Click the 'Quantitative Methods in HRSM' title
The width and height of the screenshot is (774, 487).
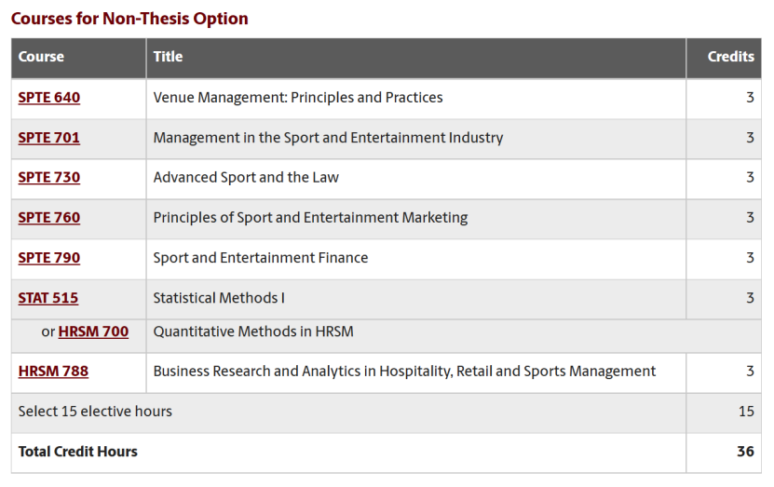coord(253,331)
